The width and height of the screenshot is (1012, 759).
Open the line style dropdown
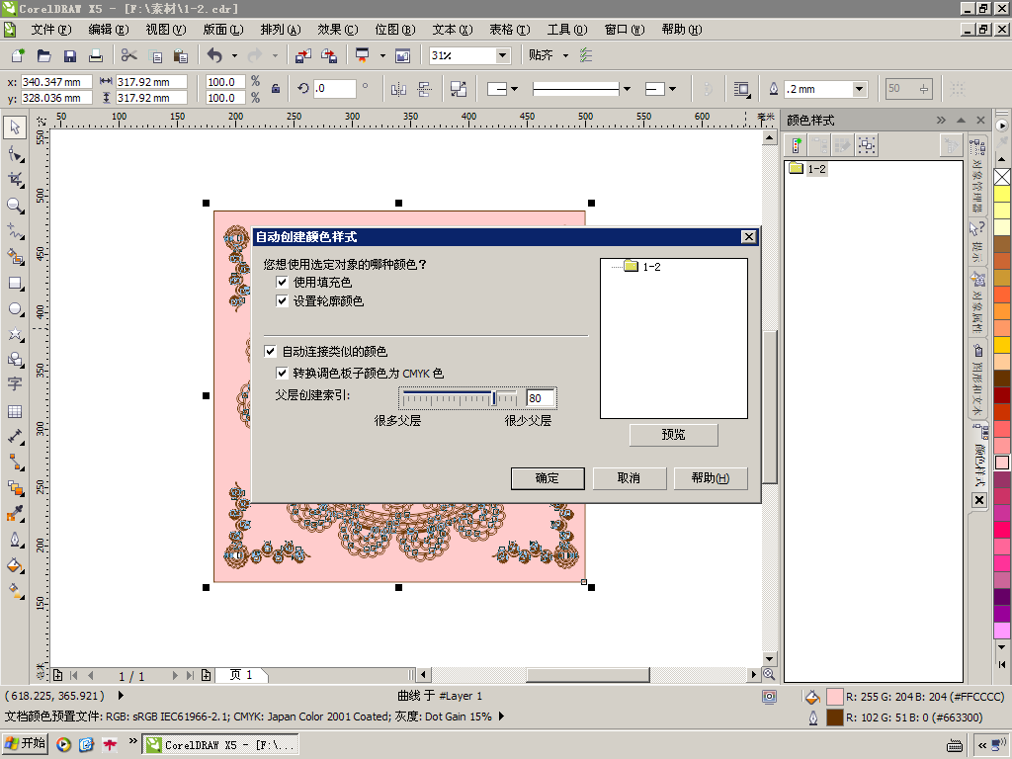click(627, 89)
